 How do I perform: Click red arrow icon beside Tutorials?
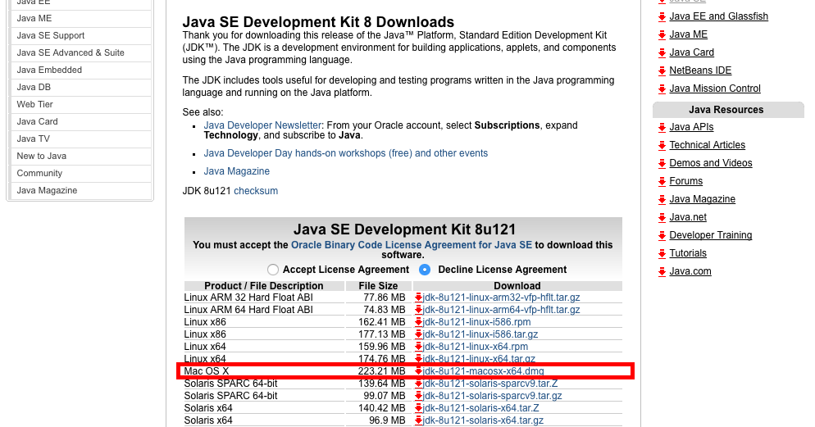point(662,254)
